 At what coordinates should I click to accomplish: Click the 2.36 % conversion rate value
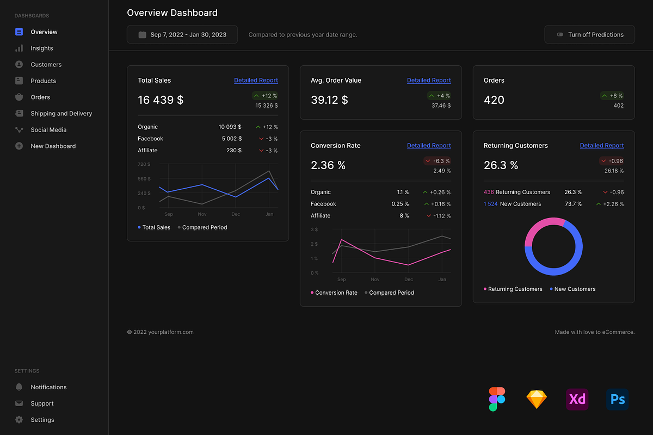pyautogui.click(x=328, y=165)
